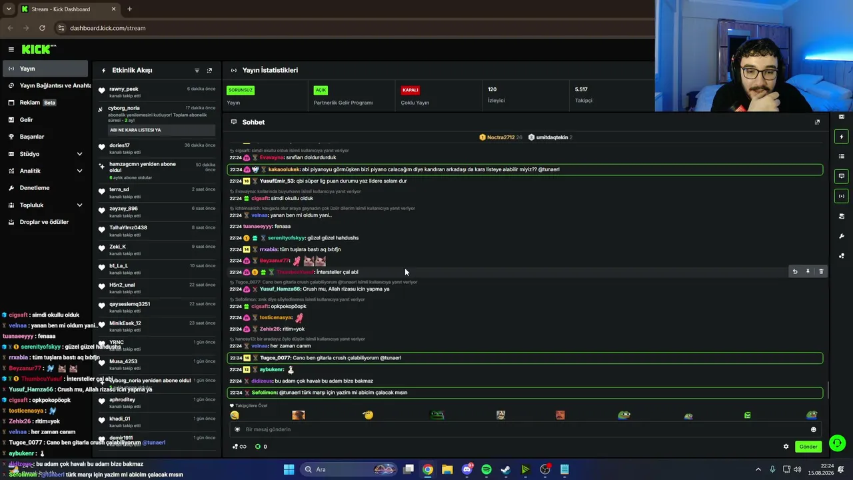
Task: Click username YusufEmir_53 in chat
Action: (x=277, y=181)
